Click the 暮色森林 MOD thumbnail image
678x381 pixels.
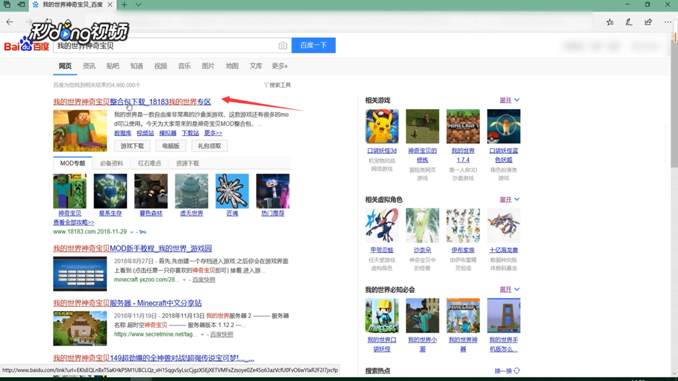point(151,191)
